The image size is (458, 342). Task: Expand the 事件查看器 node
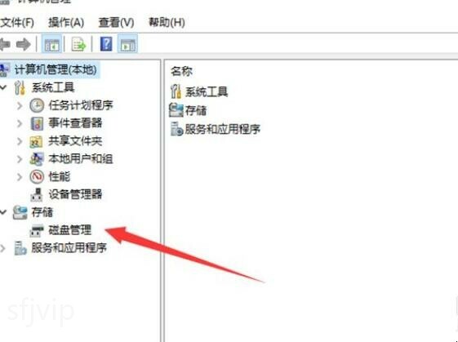[x=20, y=123]
